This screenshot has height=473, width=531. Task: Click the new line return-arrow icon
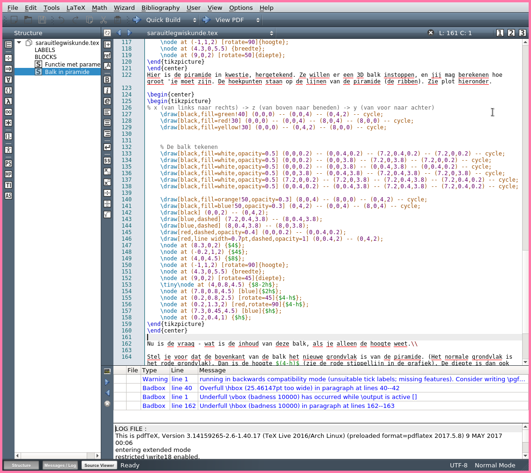tap(107, 147)
